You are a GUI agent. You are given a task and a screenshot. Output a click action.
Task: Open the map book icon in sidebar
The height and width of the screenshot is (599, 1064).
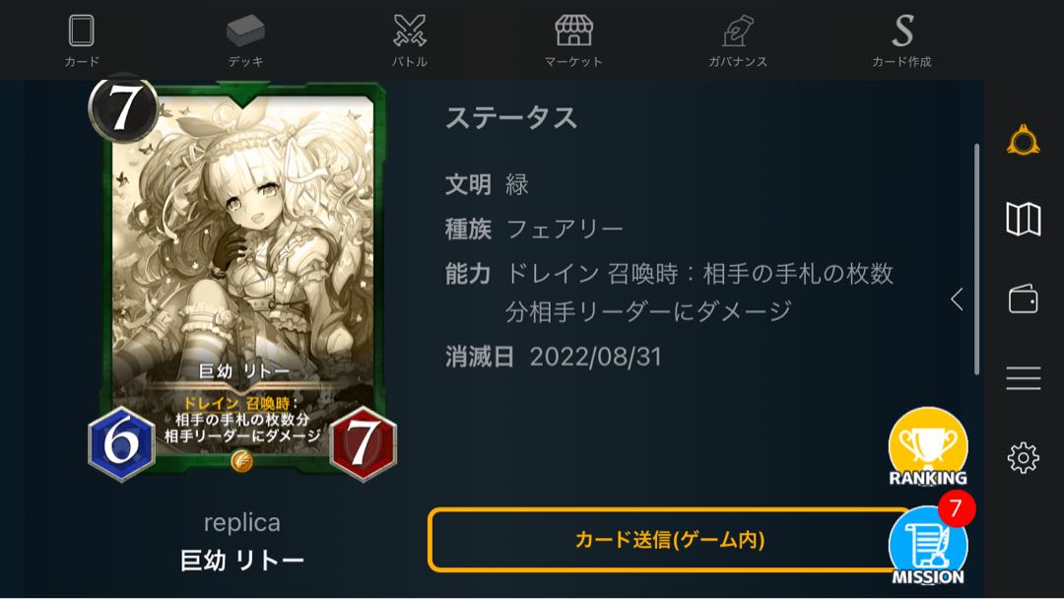coord(1024,219)
